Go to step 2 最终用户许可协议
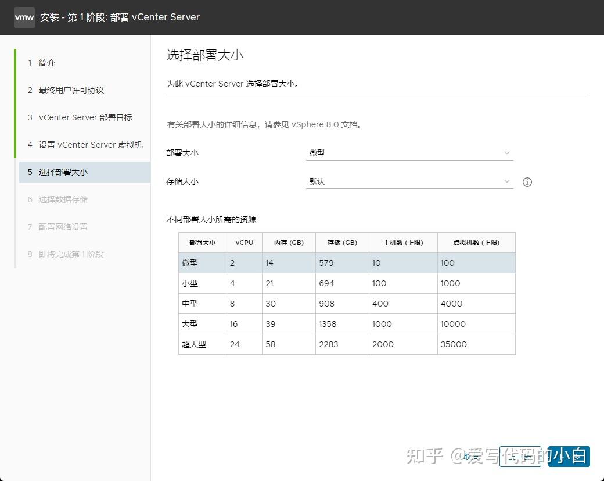The image size is (604, 481). click(66, 90)
